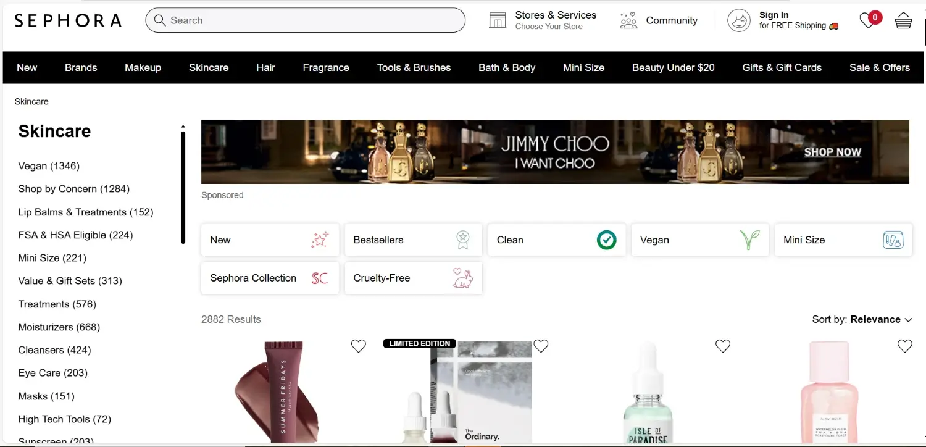
Task: Open the Beauty Under $20 menu
Action: pyautogui.click(x=673, y=67)
